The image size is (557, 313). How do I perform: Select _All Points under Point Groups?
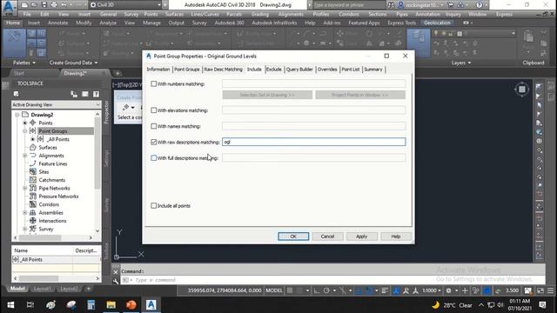[x=58, y=139]
